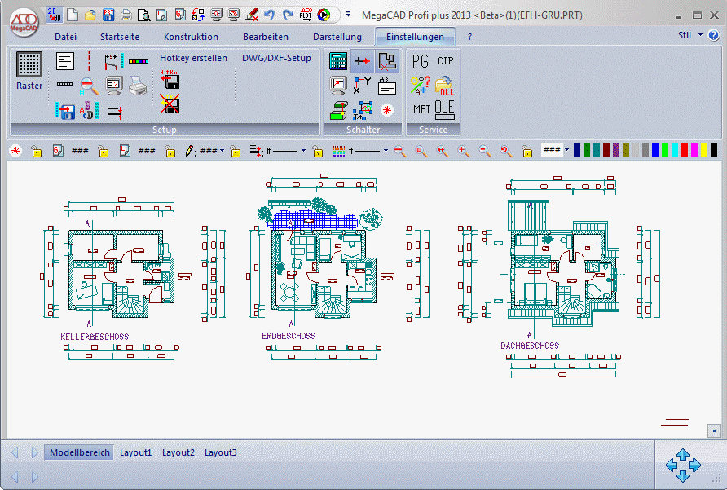Click the line spacing settings icon in Setup

pyautogui.click(x=115, y=110)
